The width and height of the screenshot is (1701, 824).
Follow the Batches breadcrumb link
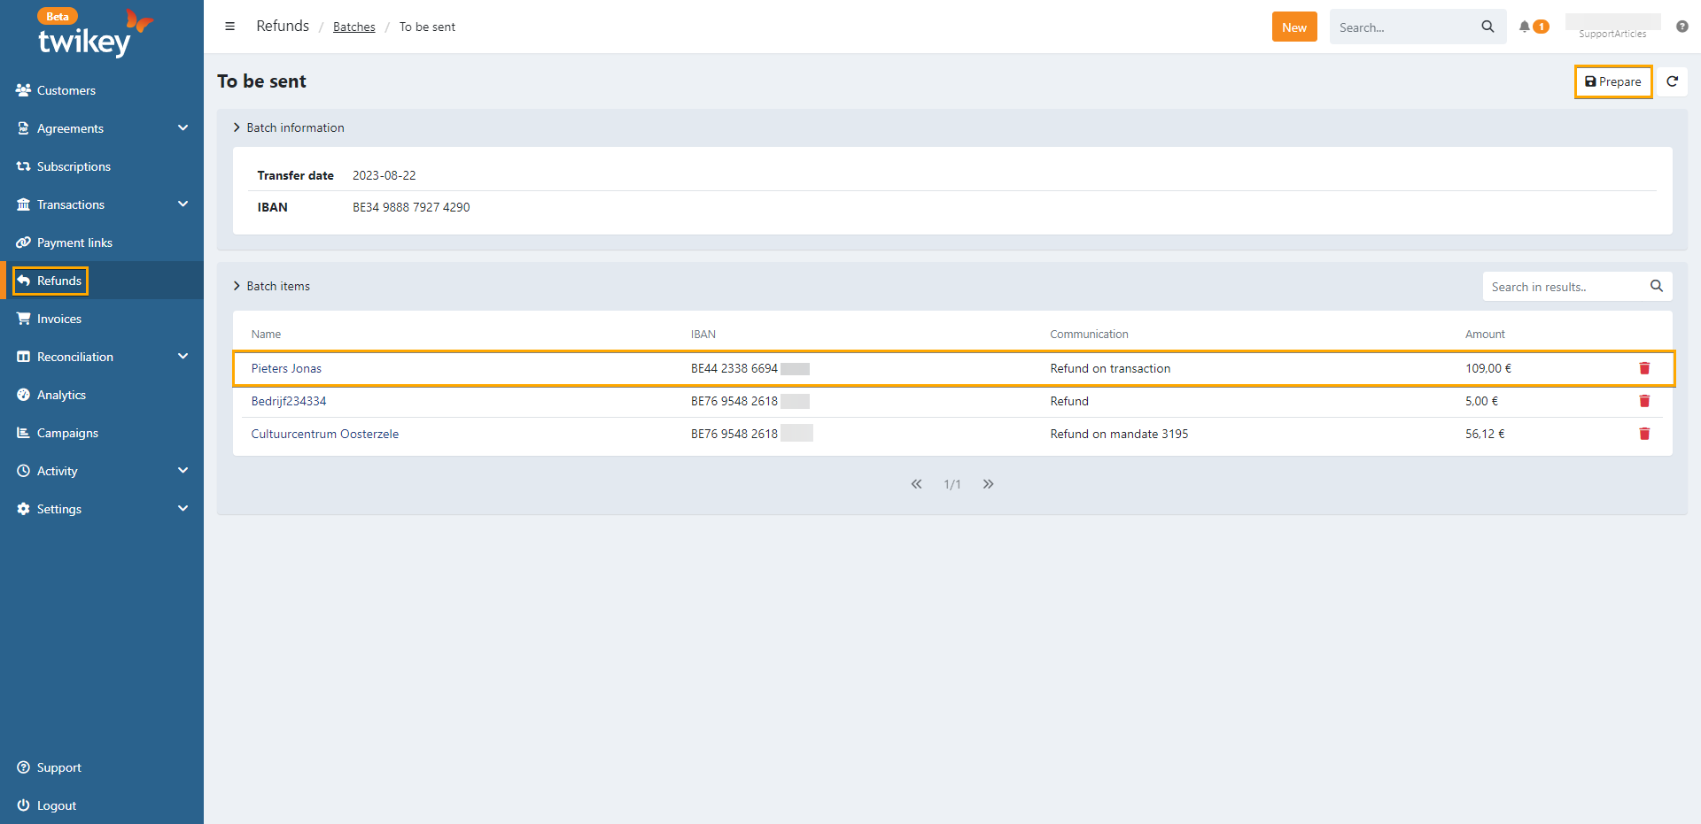(x=353, y=27)
